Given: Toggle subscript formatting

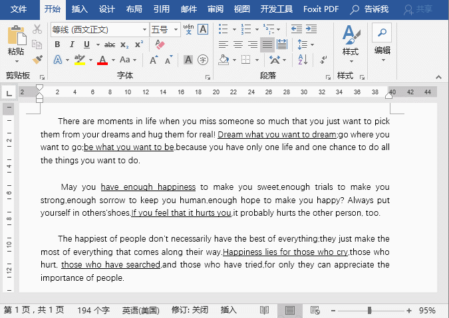Looking at the screenshot, I should pyautogui.click(x=124, y=45).
